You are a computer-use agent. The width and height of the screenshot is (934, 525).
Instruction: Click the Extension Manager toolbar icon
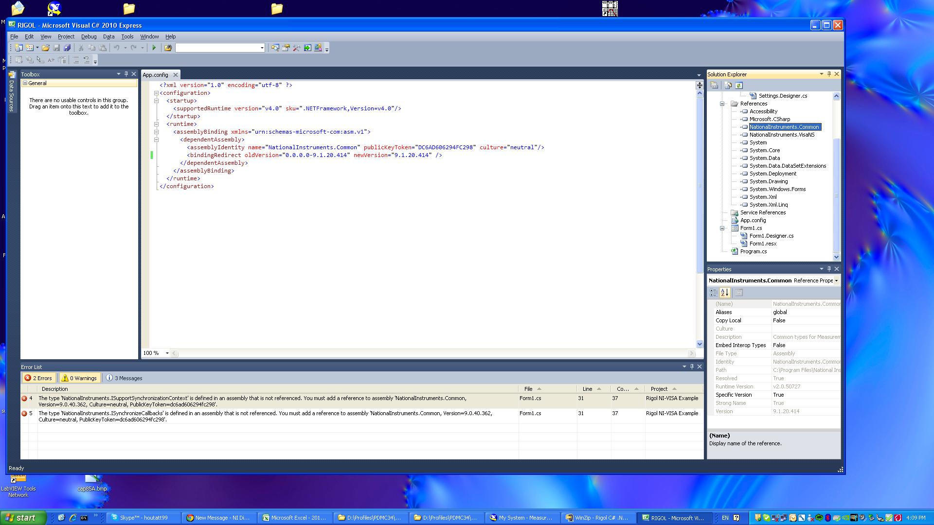click(318, 48)
